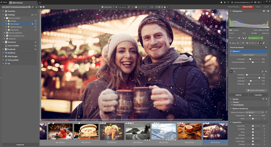The image size is (271, 147).
Task: Click the Aplicar button
Action: [238, 95]
